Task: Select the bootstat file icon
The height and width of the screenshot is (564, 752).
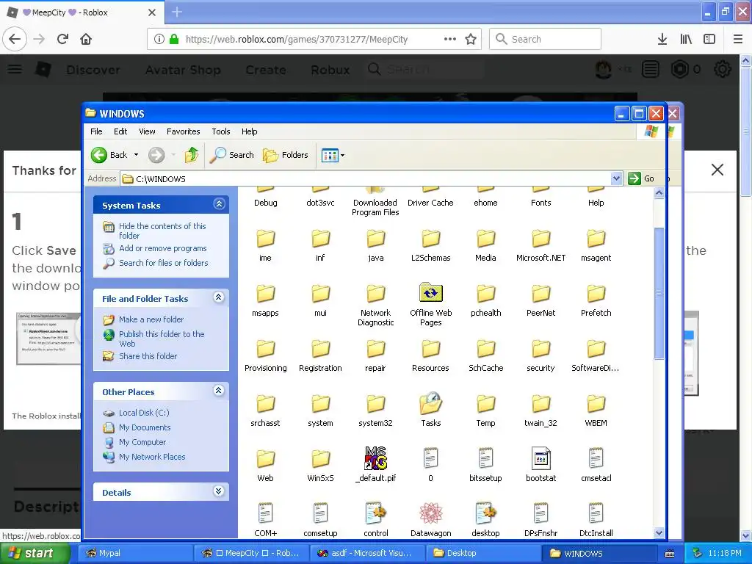Action: [541, 458]
